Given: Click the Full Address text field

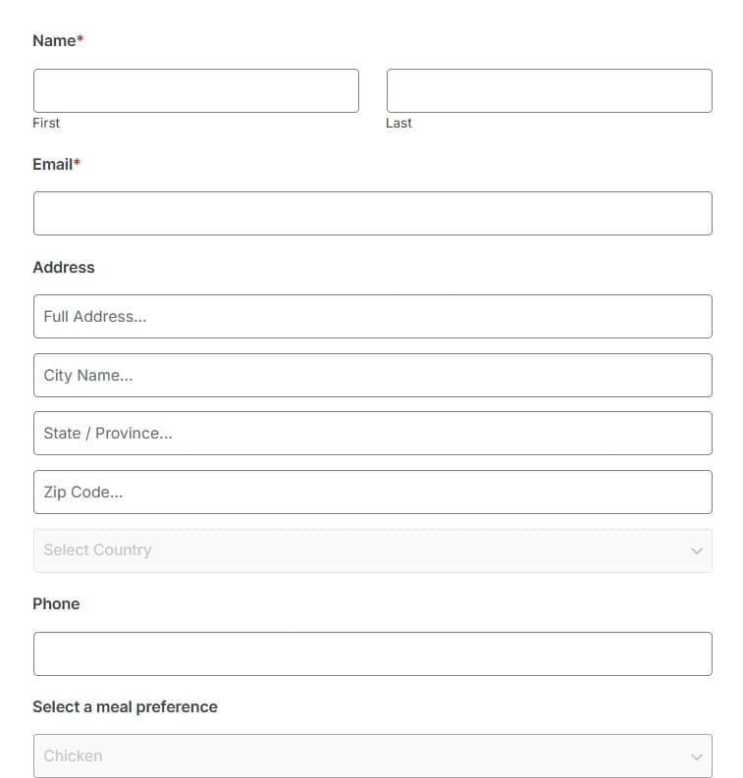Looking at the screenshot, I should click(x=373, y=317).
